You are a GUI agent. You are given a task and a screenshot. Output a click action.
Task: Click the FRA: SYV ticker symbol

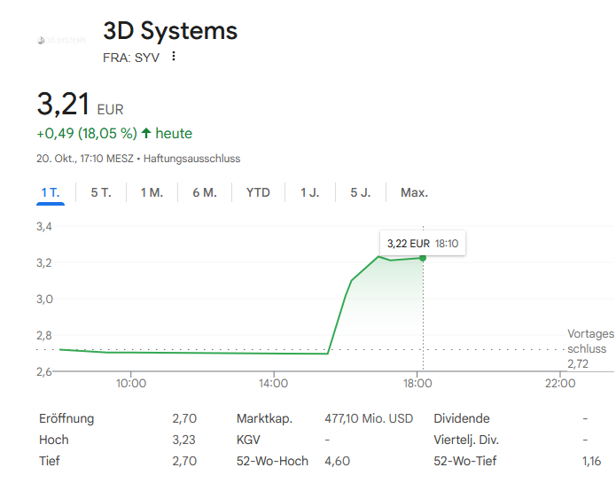tap(131, 58)
